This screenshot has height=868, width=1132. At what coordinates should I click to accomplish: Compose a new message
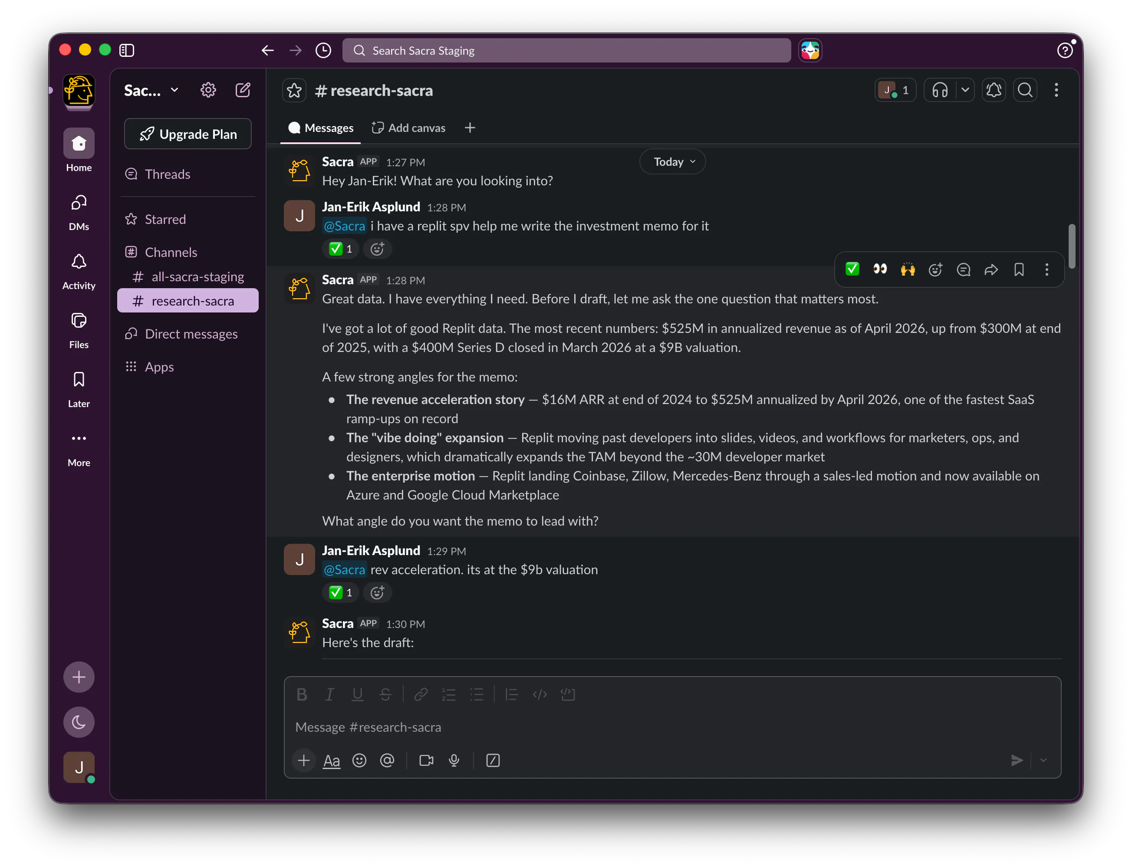click(x=243, y=90)
